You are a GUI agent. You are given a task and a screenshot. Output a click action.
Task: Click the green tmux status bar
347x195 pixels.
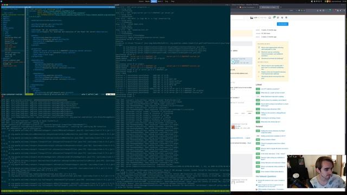pyautogui.click(x=115, y=191)
